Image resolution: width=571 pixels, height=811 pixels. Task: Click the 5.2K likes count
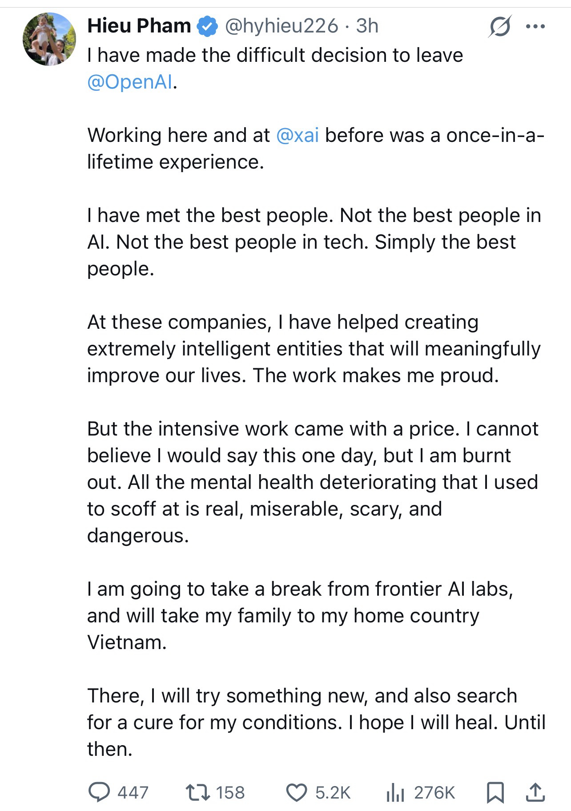pos(333,792)
